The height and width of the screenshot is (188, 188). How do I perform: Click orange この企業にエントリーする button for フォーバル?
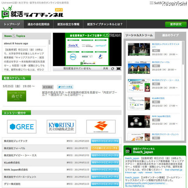tap(105, 148)
